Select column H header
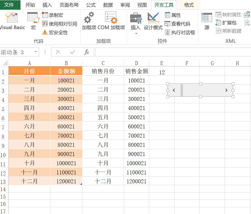 click(237, 63)
